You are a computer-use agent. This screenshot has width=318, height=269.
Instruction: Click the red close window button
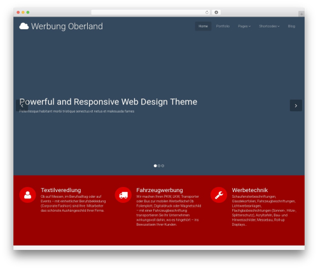[18, 12]
